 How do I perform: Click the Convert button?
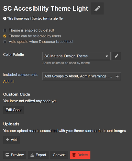(59, 155)
